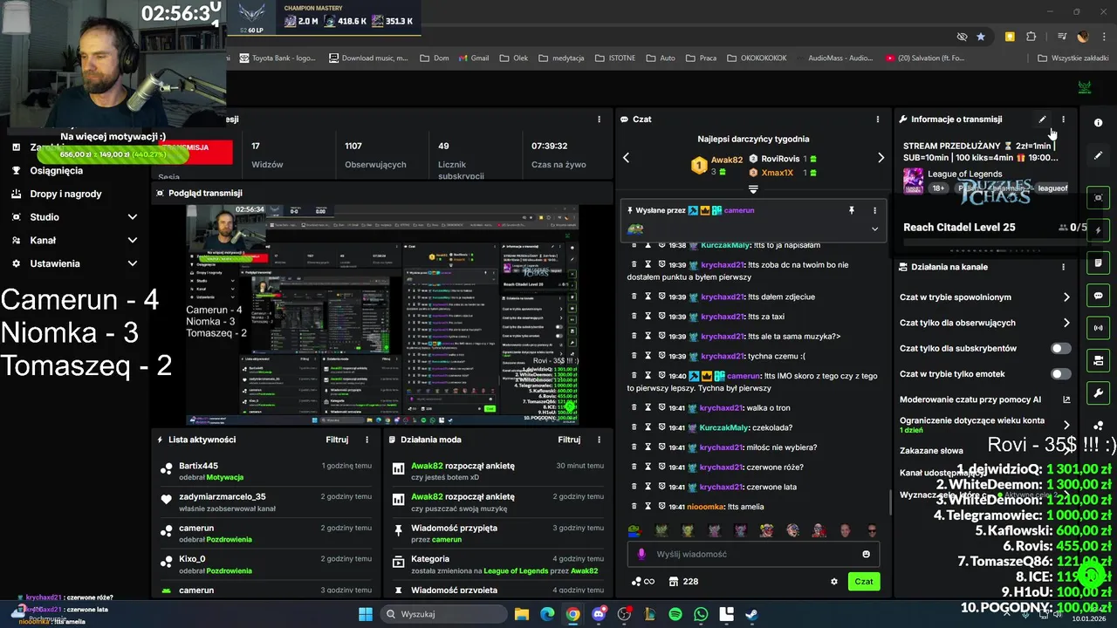Toggle Czat w trybie tylko emotek
1117x628 pixels.
1060,374
